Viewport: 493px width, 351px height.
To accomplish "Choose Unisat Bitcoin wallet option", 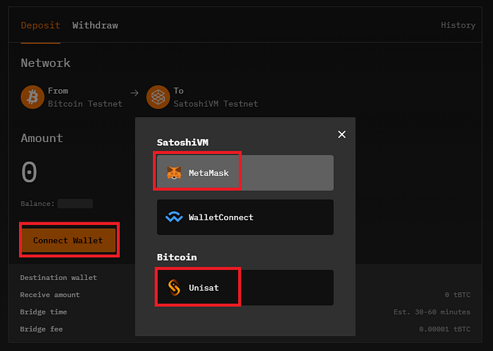I will (245, 288).
